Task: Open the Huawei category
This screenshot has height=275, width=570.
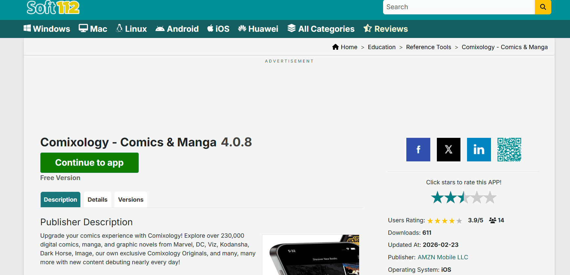Action: pos(258,29)
